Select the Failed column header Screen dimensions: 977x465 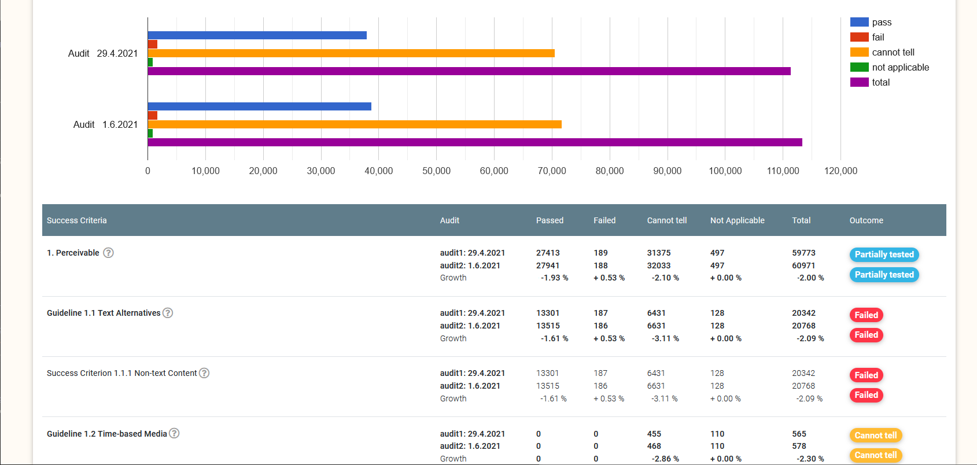pos(604,220)
